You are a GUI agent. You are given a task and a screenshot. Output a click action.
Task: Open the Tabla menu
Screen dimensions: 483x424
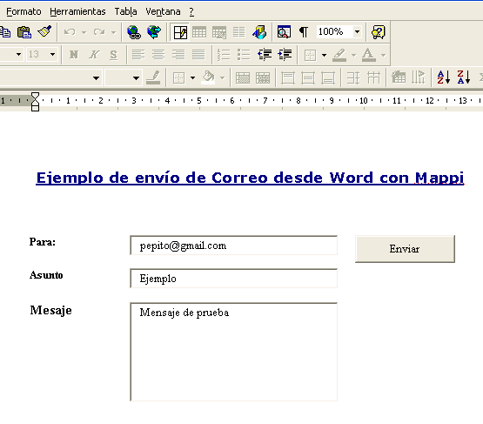pyautogui.click(x=125, y=11)
